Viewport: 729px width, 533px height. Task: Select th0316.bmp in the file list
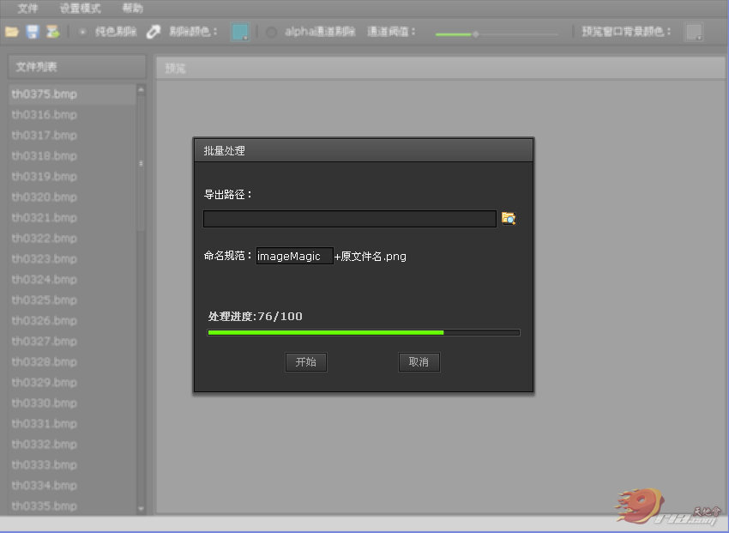click(x=72, y=114)
